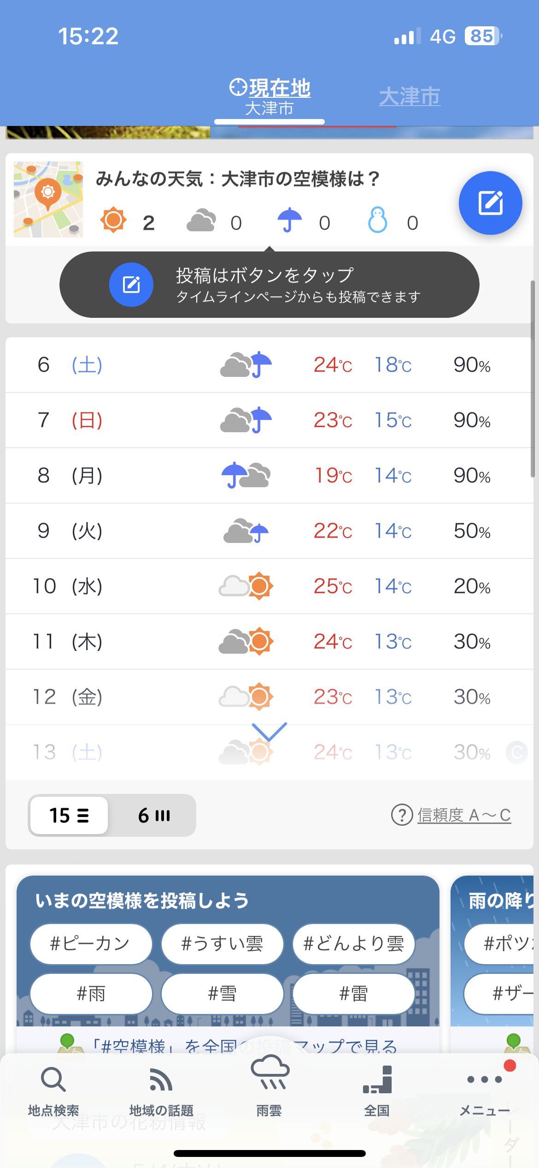The image size is (539, 1168).
Task: Tap the sunny weather report icon
Action: (x=113, y=220)
